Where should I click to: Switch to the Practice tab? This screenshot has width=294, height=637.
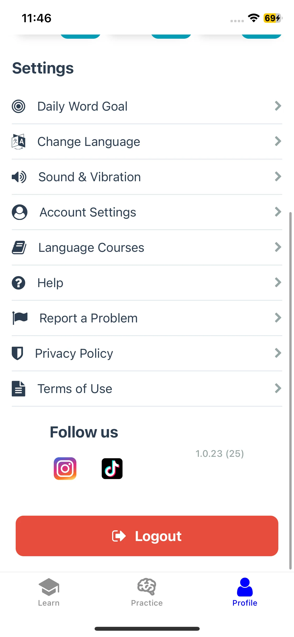tap(147, 592)
